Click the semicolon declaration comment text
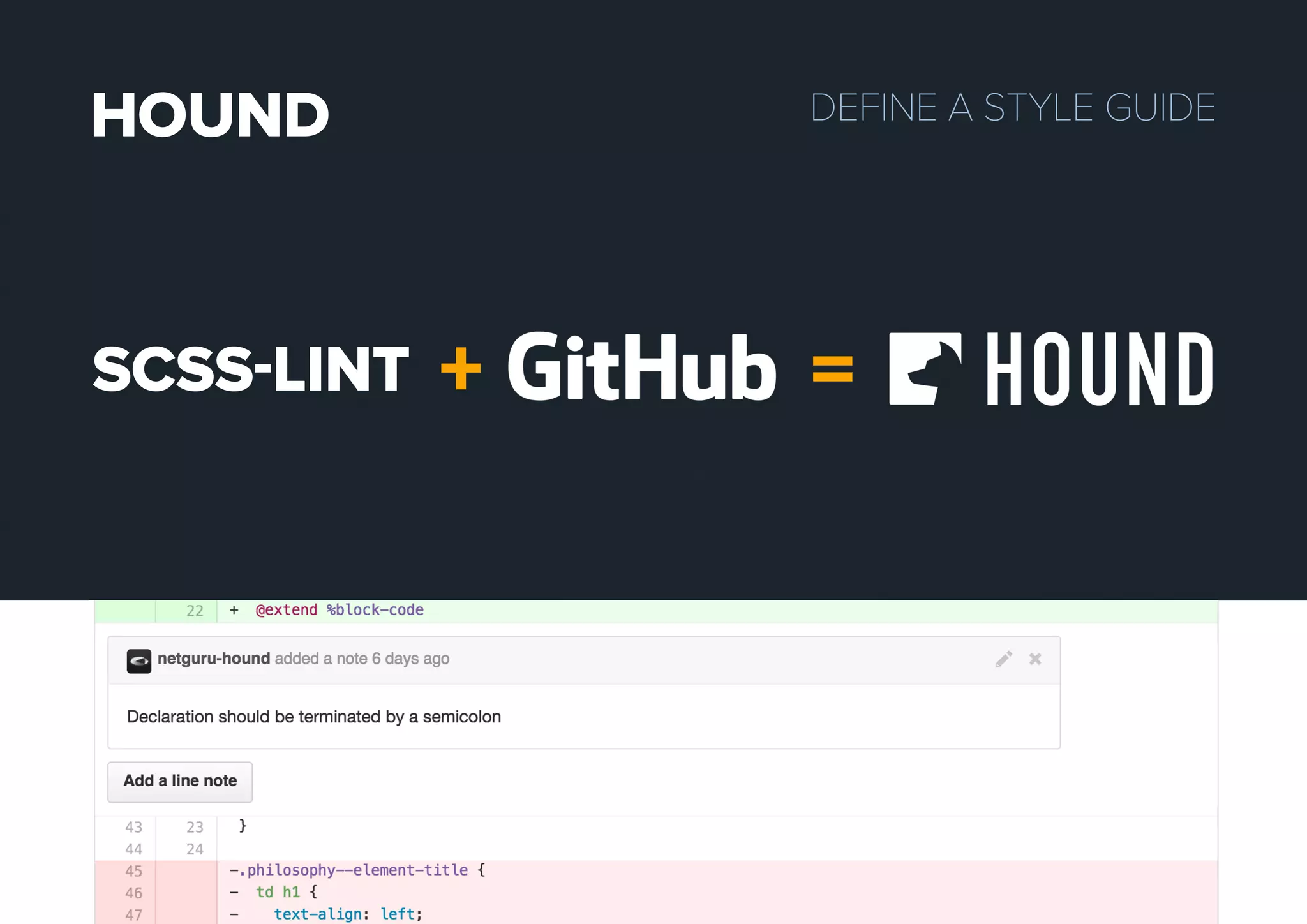The image size is (1307, 924). tap(313, 717)
